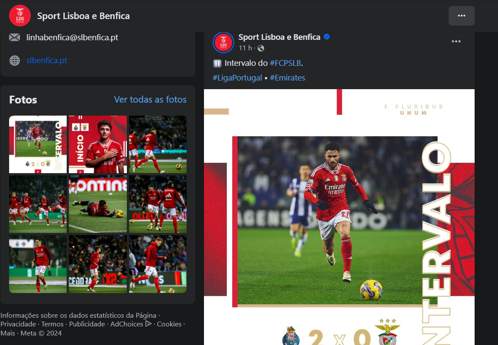Click the website globe icon
Viewport: 498px width, 345px height.
pos(15,60)
